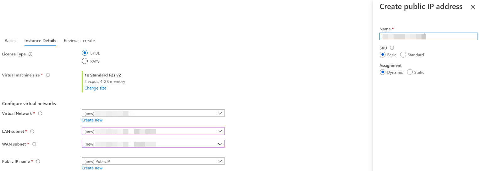479x171 pixels.
Task: Click info icon beside Public IP name
Action: coord(38,162)
